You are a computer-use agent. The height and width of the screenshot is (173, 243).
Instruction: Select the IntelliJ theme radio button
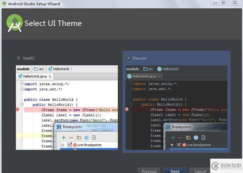(x=19, y=58)
